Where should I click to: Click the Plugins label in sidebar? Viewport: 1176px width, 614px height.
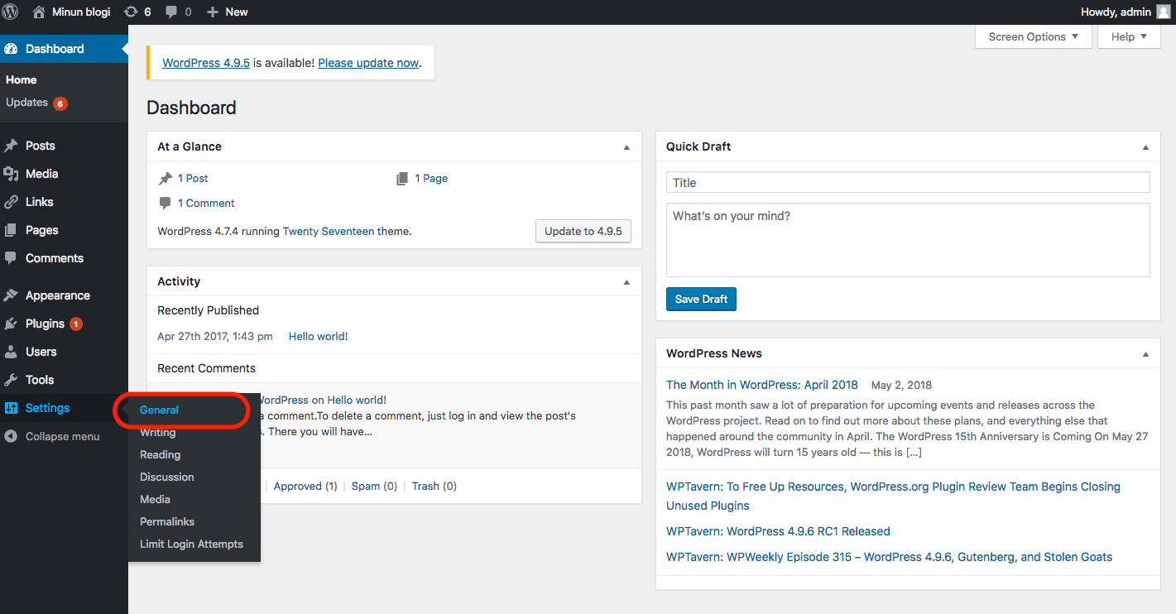pos(45,324)
